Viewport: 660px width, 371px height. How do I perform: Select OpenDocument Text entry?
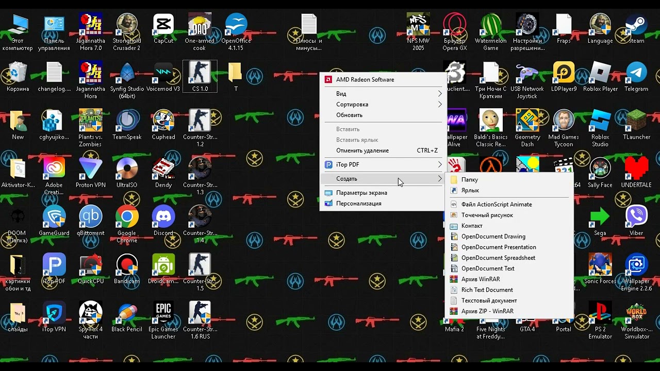pos(509,268)
